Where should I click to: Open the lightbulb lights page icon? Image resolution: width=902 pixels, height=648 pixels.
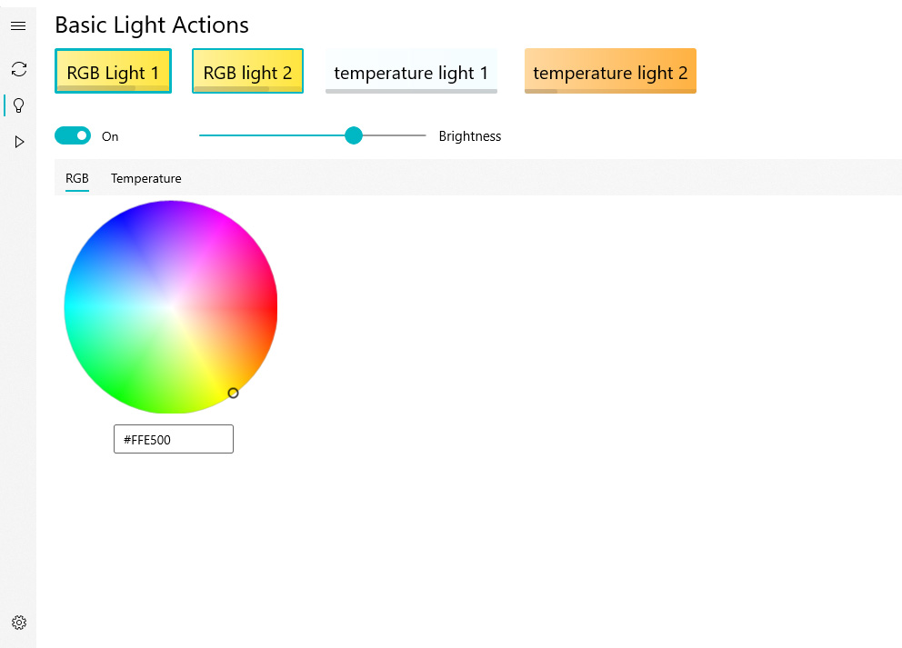(x=18, y=105)
